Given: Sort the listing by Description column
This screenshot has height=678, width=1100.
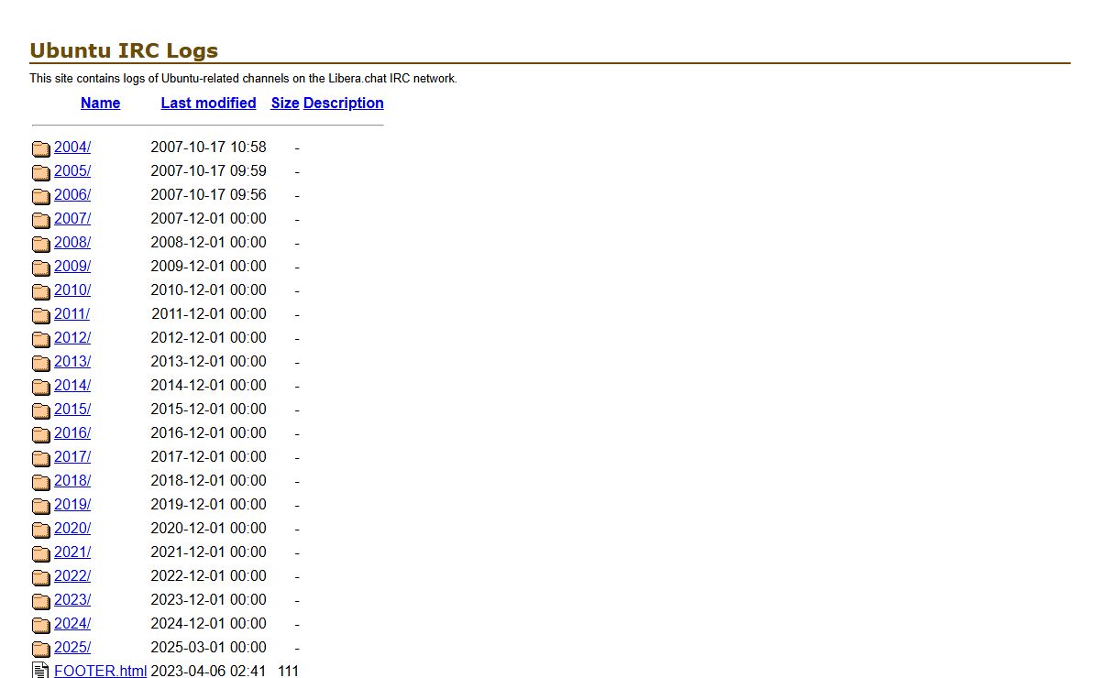Looking at the screenshot, I should pyautogui.click(x=344, y=103).
